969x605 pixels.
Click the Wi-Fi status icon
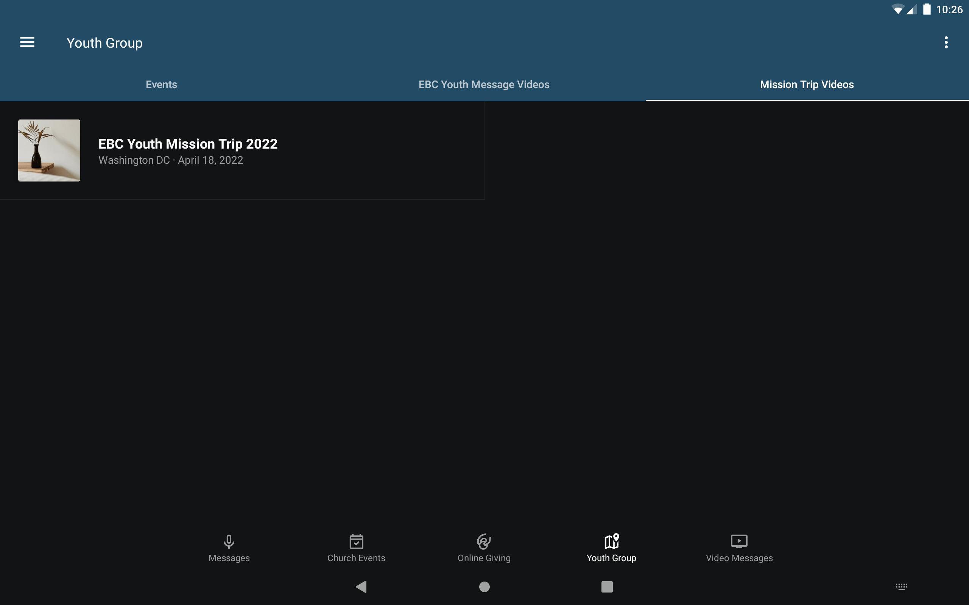898,9
